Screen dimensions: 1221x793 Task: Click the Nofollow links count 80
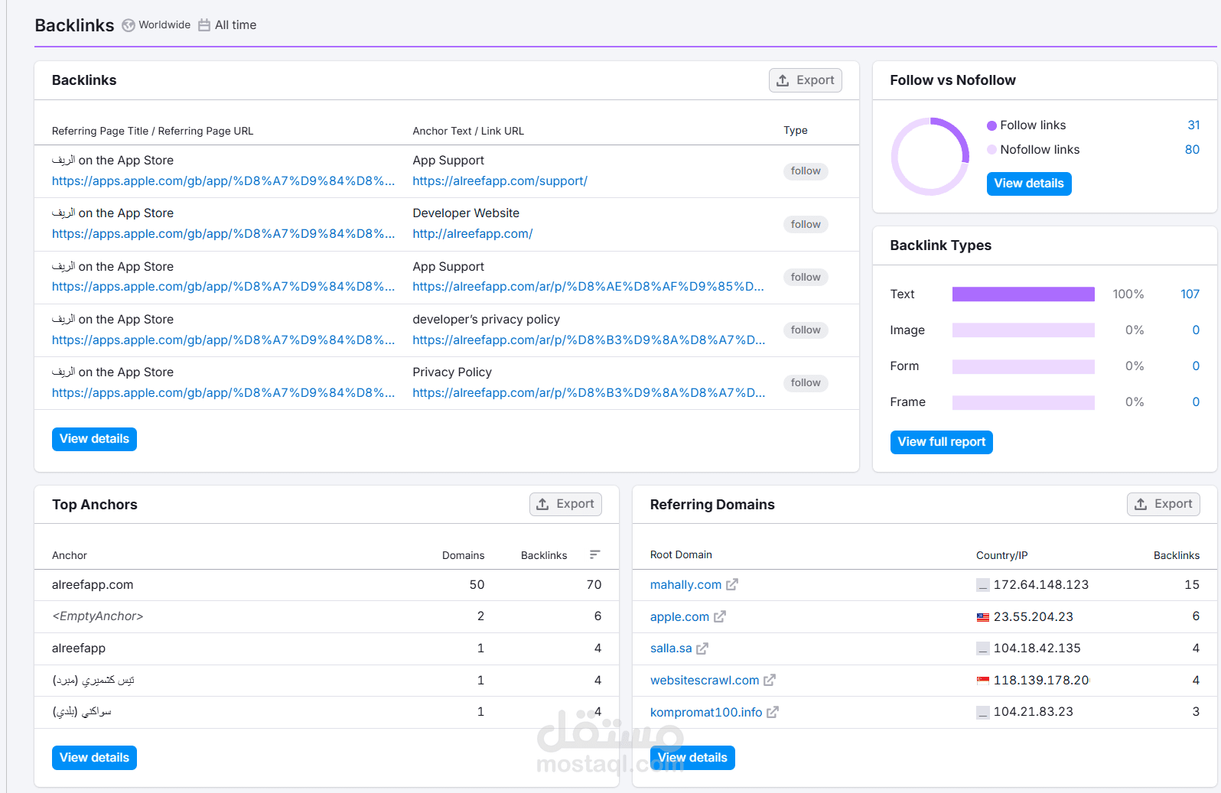(x=1192, y=150)
